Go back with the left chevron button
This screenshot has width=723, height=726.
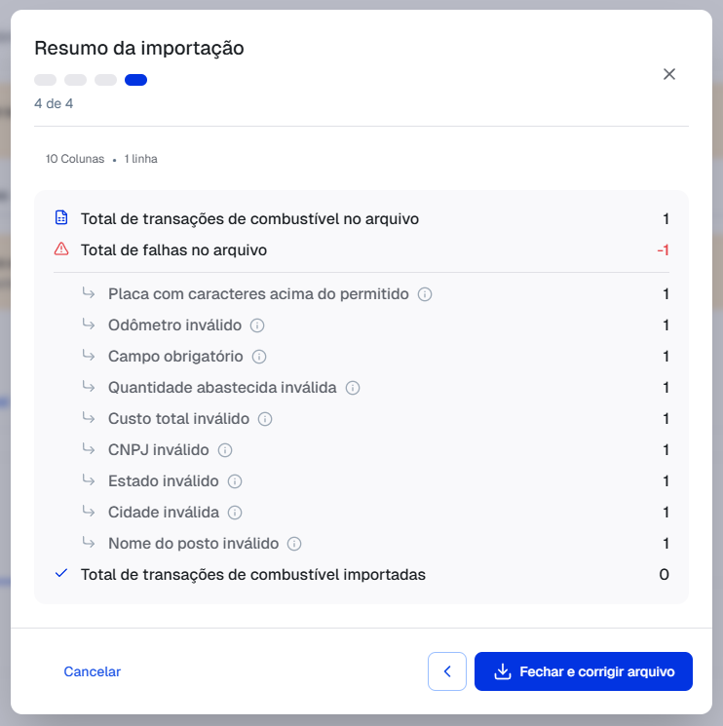coord(447,671)
